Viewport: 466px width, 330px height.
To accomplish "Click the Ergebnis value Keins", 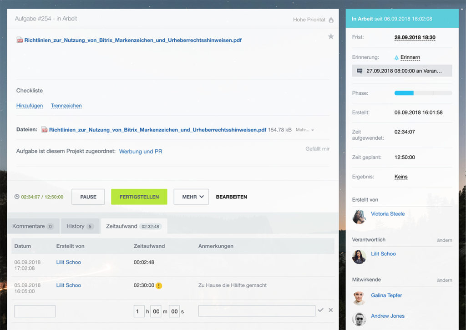I will [x=401, y=177].
